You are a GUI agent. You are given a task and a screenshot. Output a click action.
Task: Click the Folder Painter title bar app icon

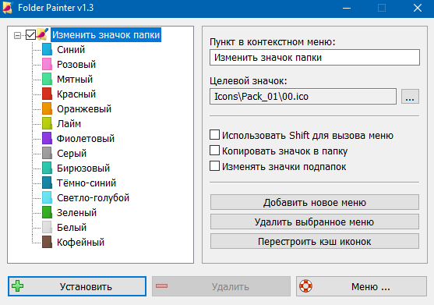(8, 8)
